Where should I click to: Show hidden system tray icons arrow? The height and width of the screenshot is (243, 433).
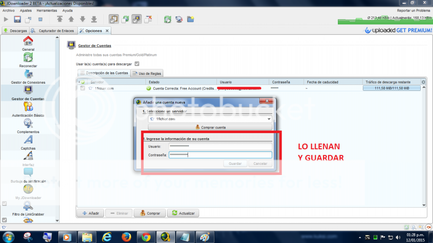(x=359, y=238)
